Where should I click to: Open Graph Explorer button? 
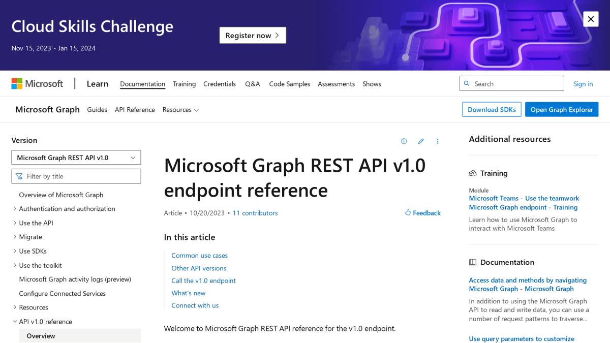point(562,109)
